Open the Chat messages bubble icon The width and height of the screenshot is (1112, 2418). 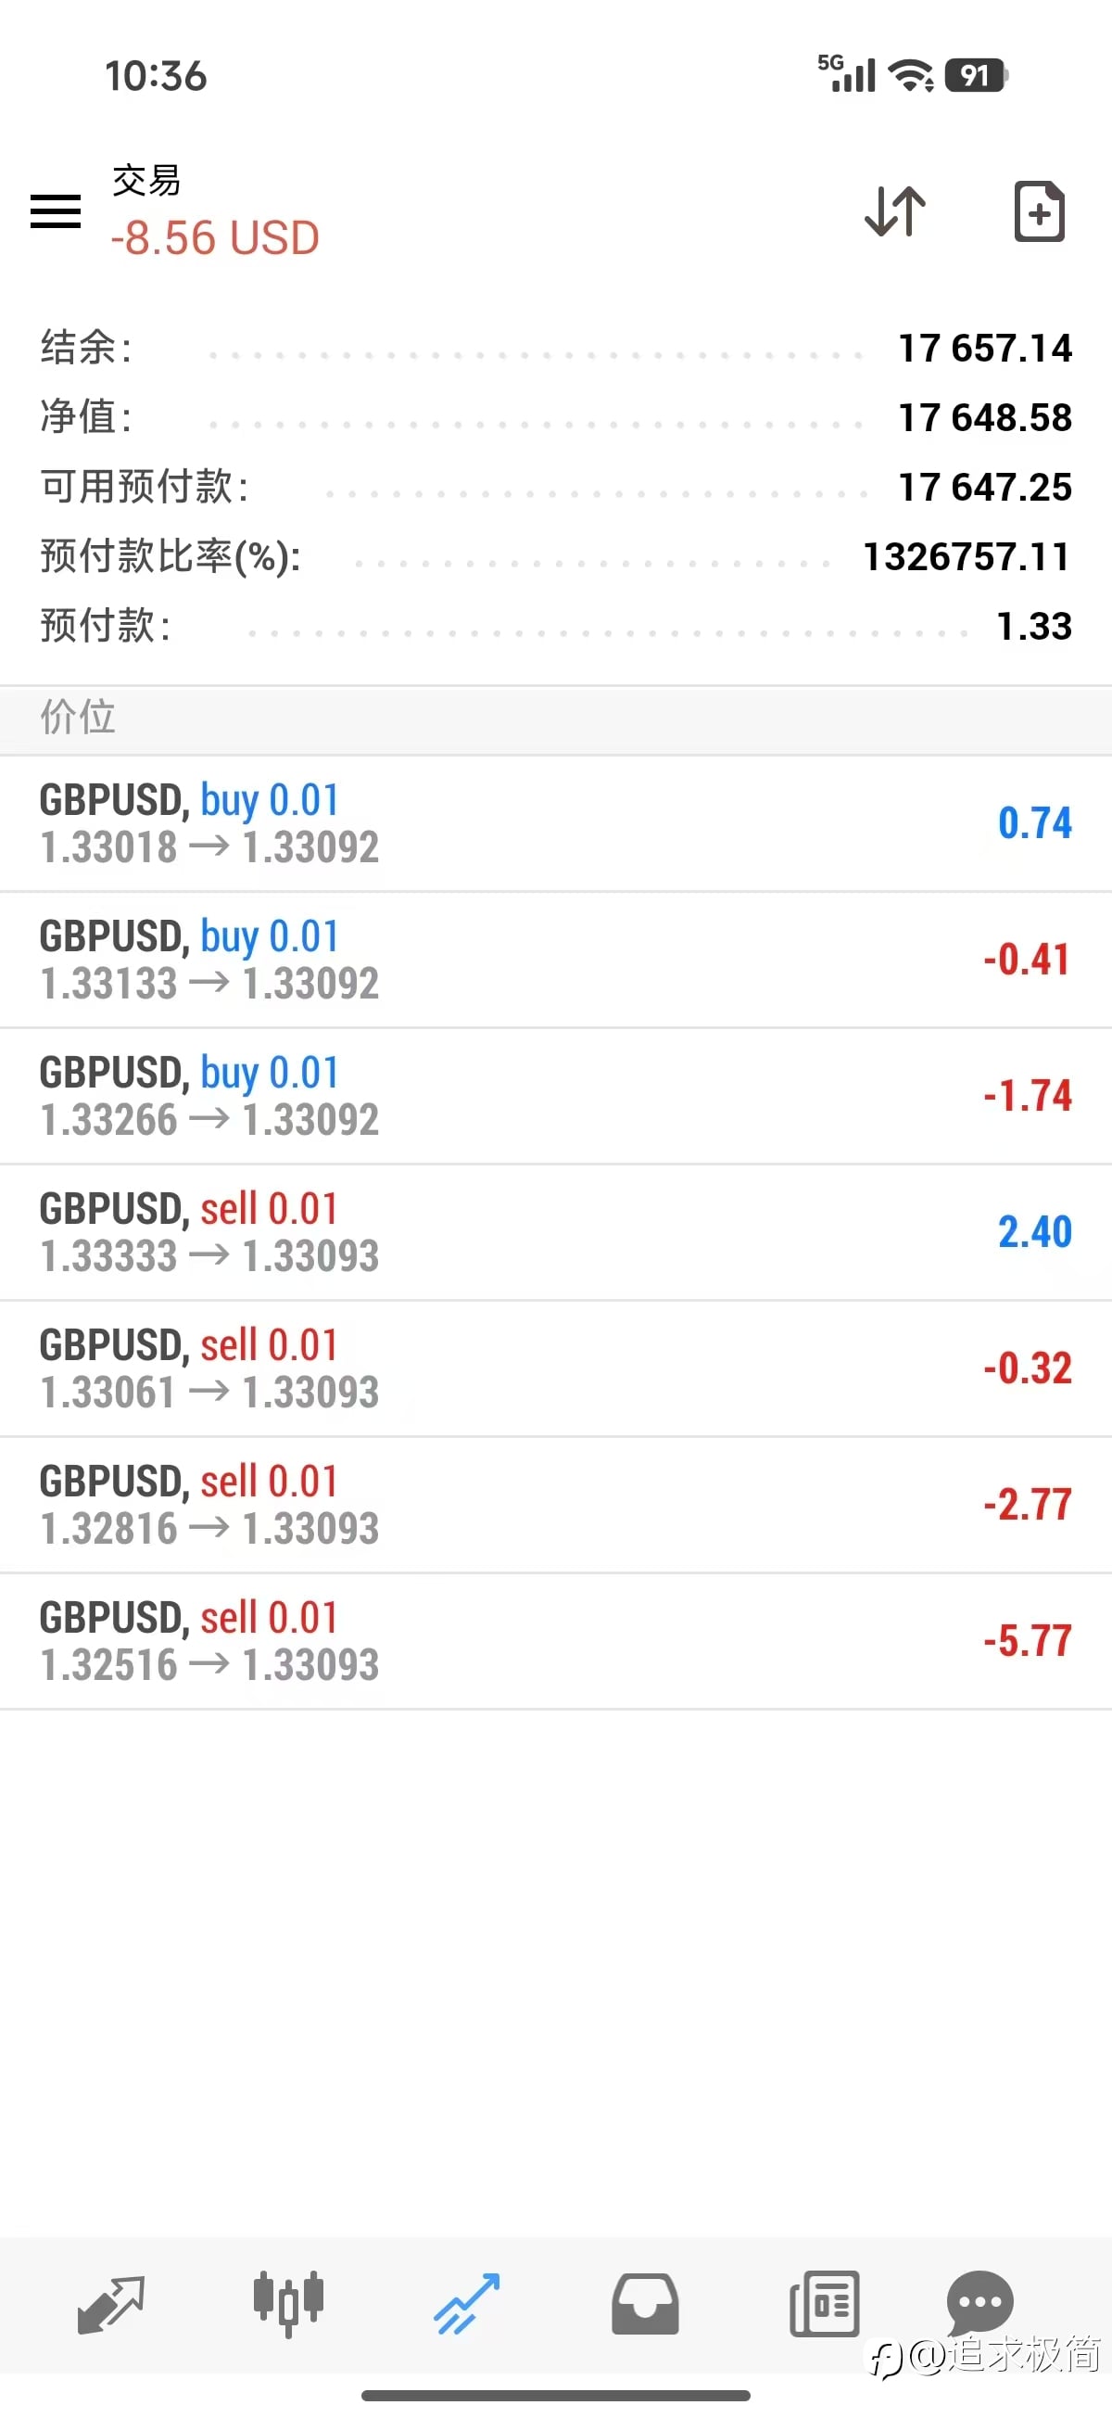(x=979, y=2301)
